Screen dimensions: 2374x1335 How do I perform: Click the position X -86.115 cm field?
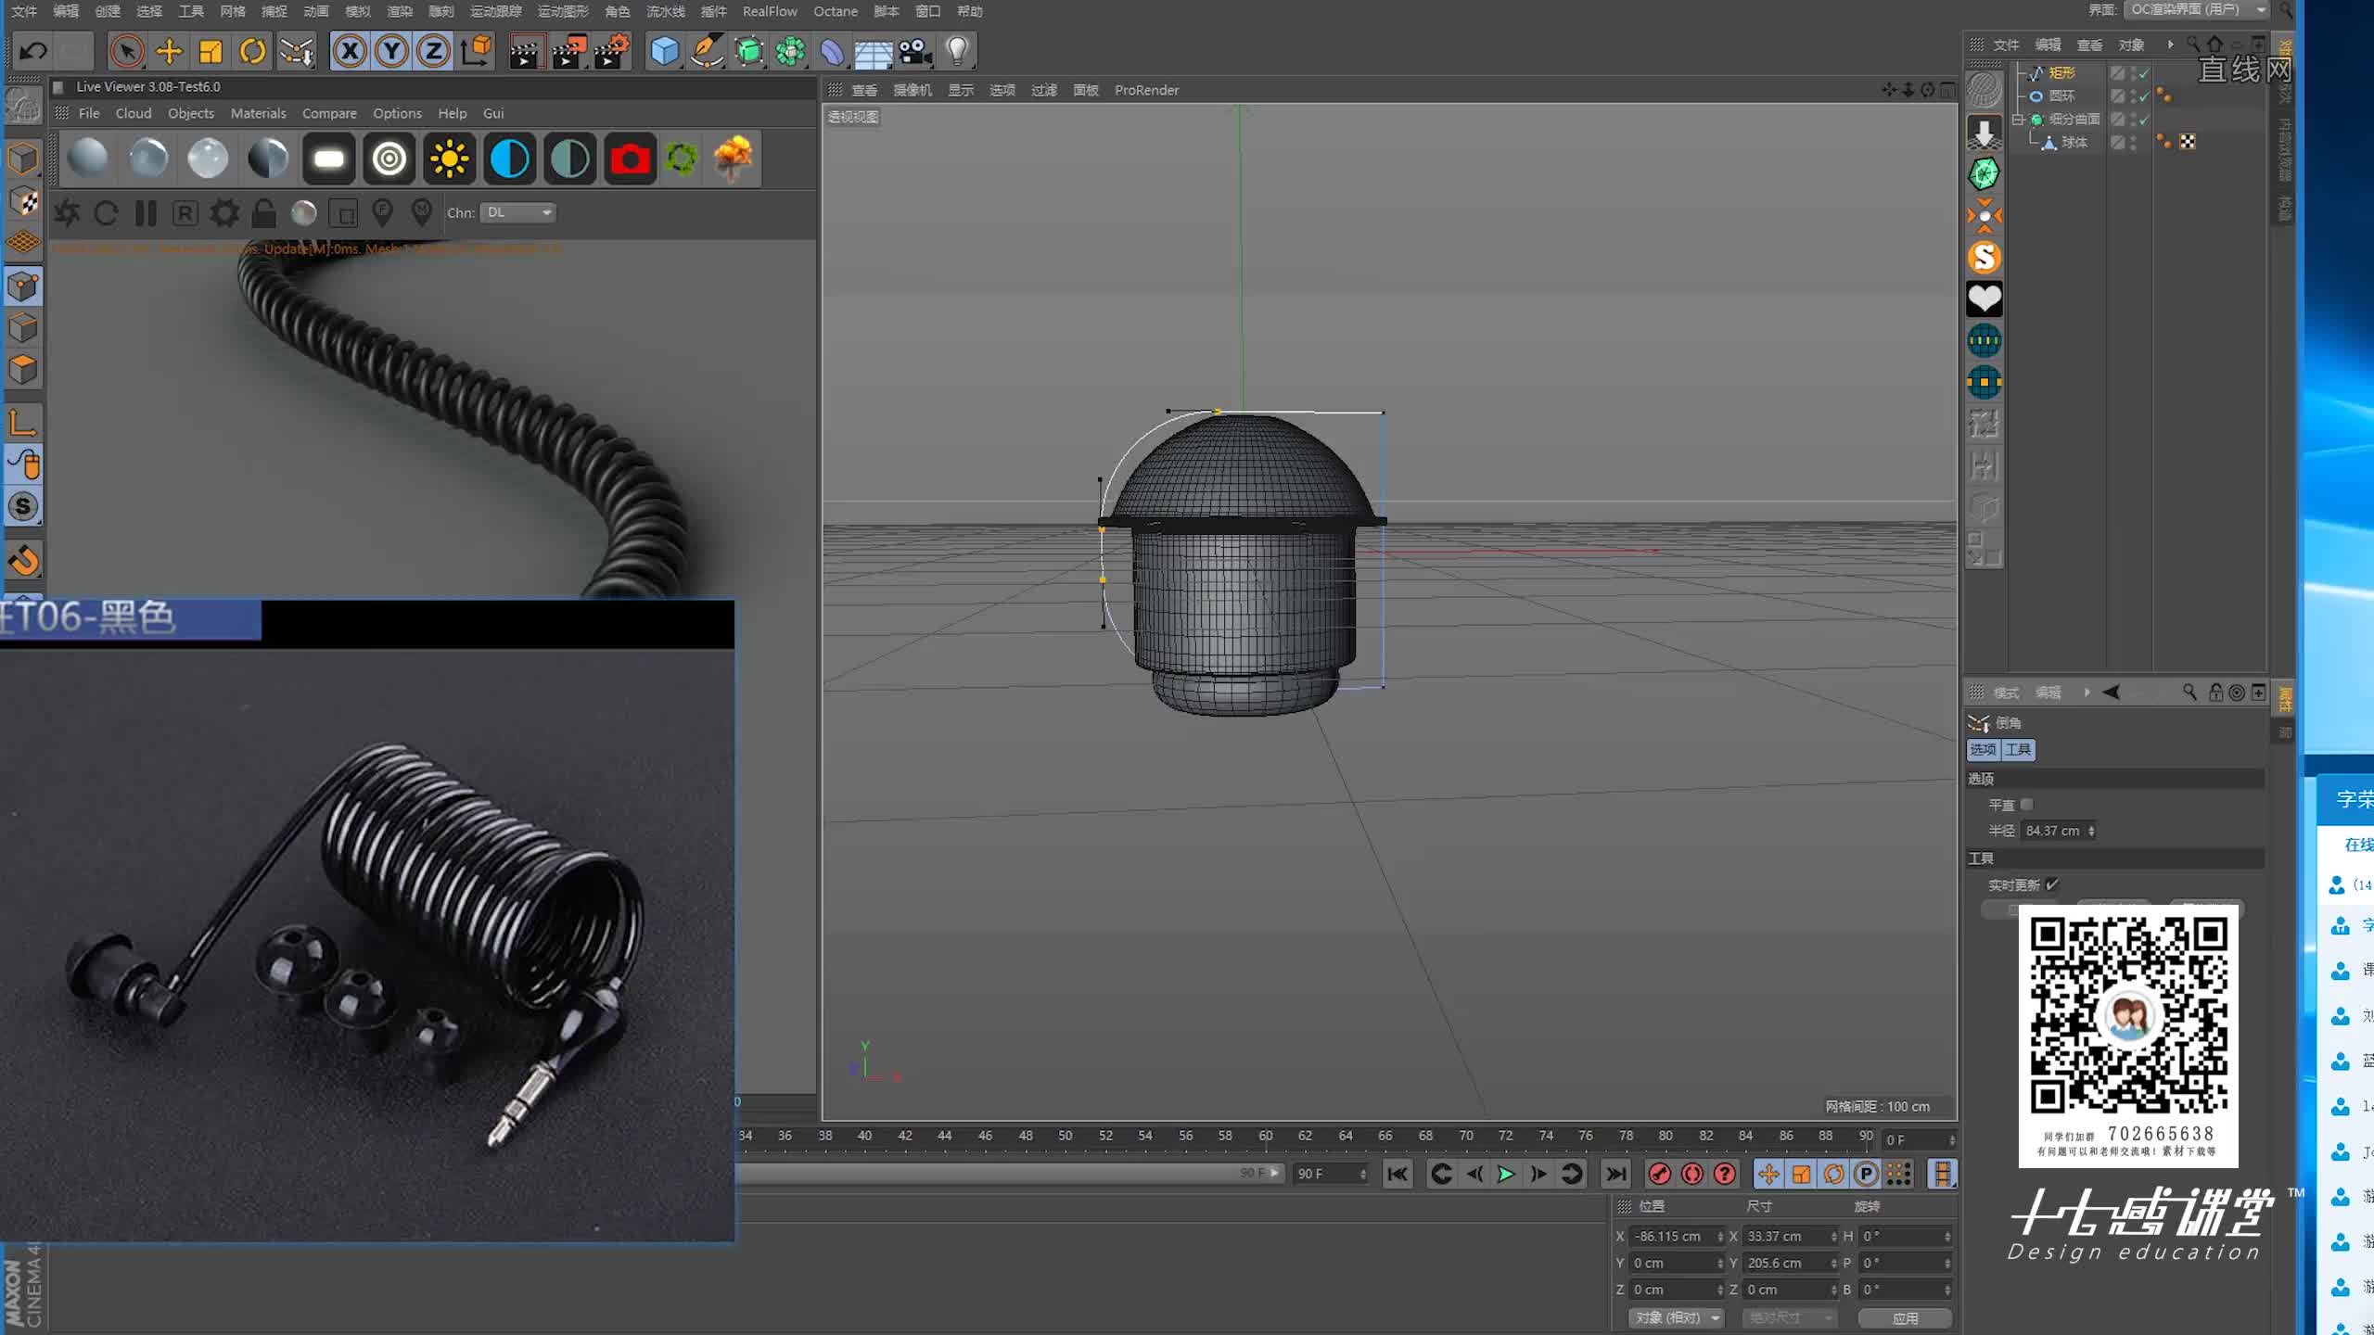[x=1673, y=1236]
